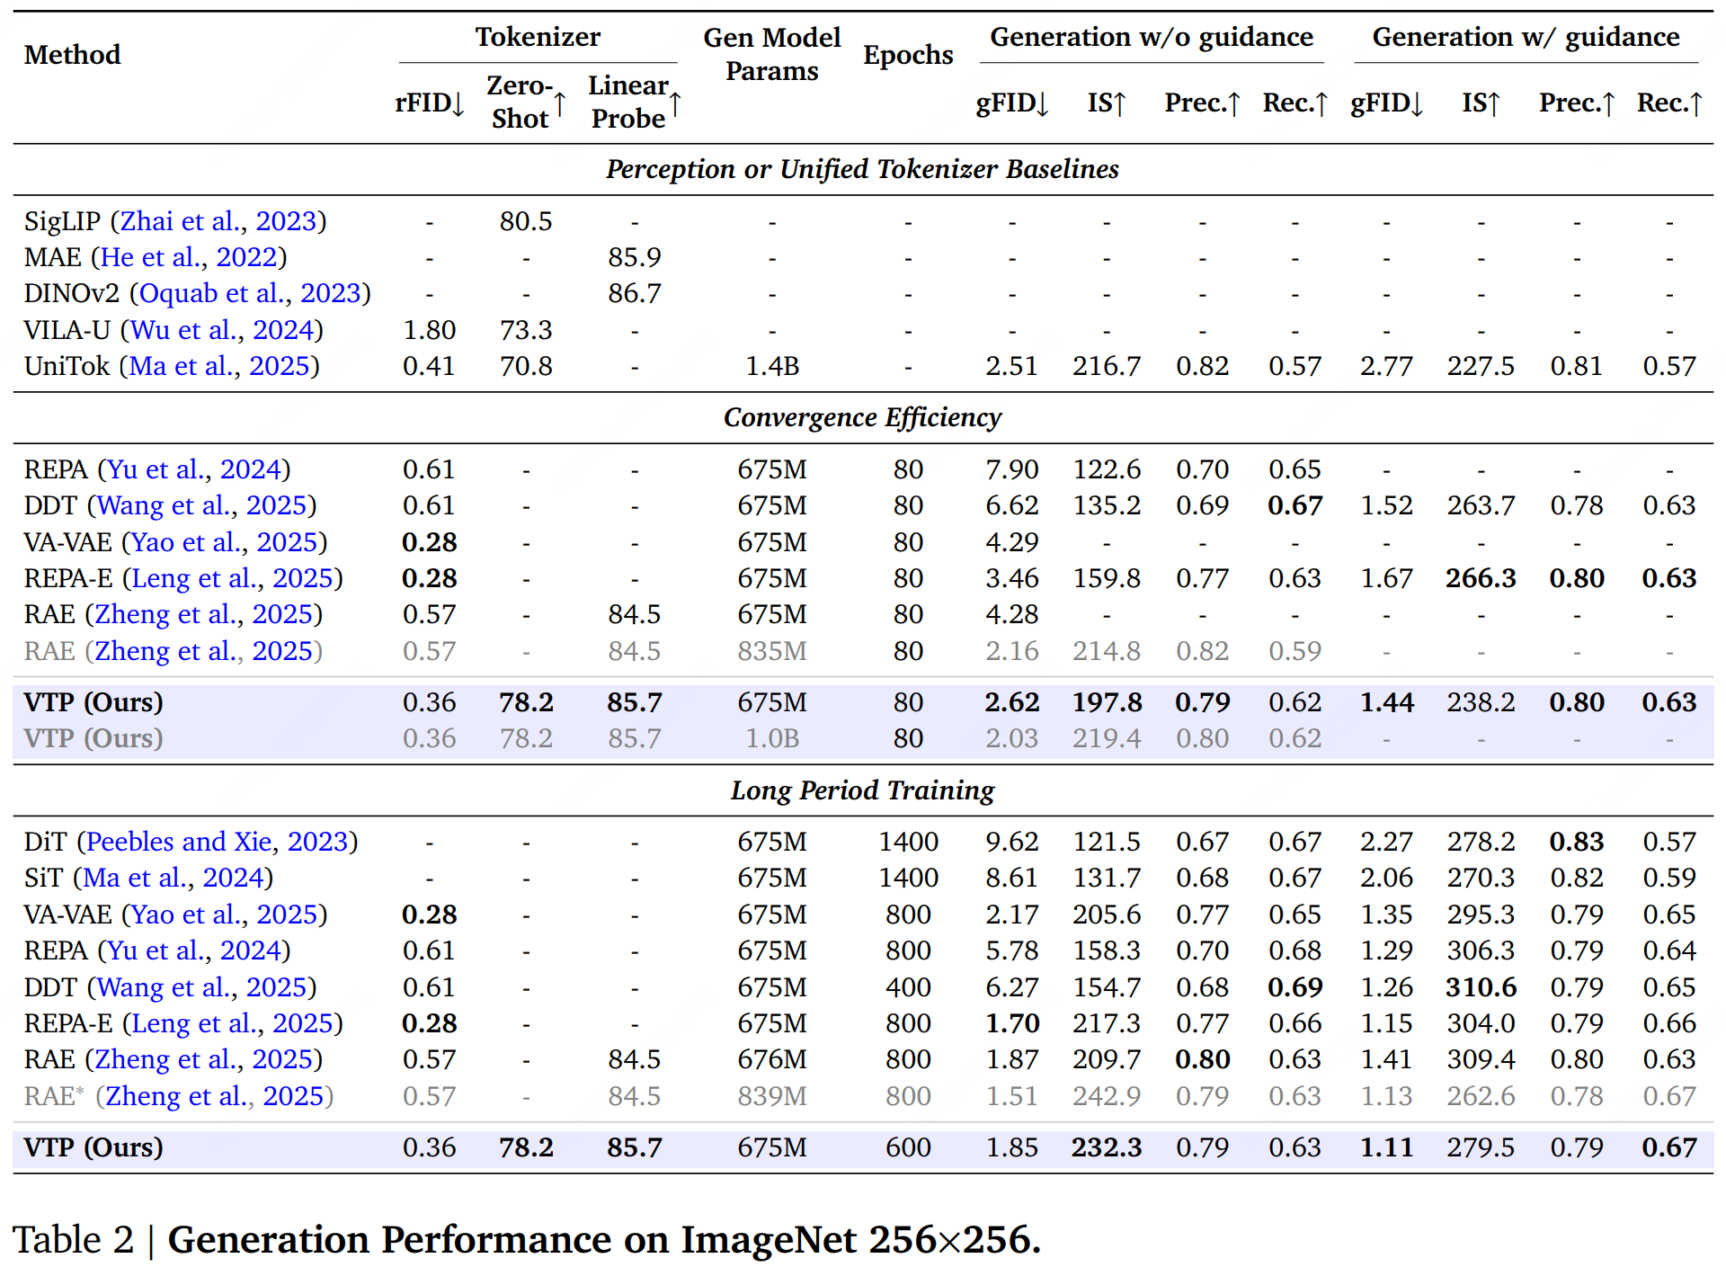Select VTP's bold gFID value 2.62
This screenshot has height=1276, width=1726.
pos(1012,702)
